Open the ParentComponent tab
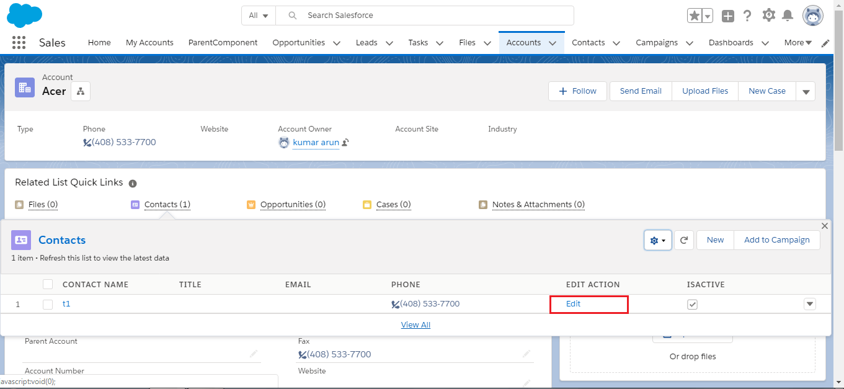The width and height of the screenshot is (844, 389). 223,43
